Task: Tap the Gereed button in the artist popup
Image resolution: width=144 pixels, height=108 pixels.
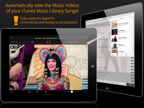Action: tap(131, 17)
